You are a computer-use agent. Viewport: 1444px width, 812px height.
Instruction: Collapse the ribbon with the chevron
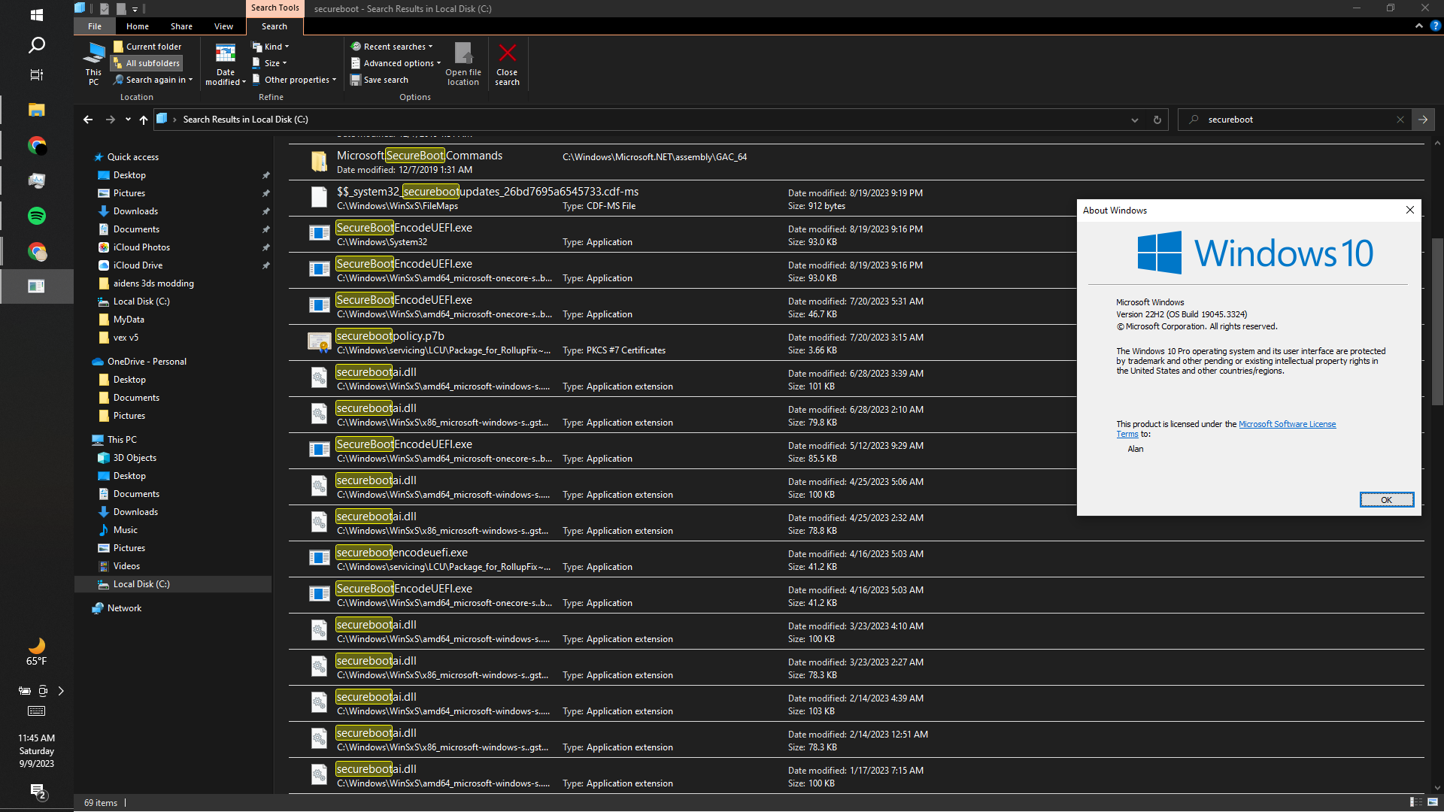tap(1419, 26)
